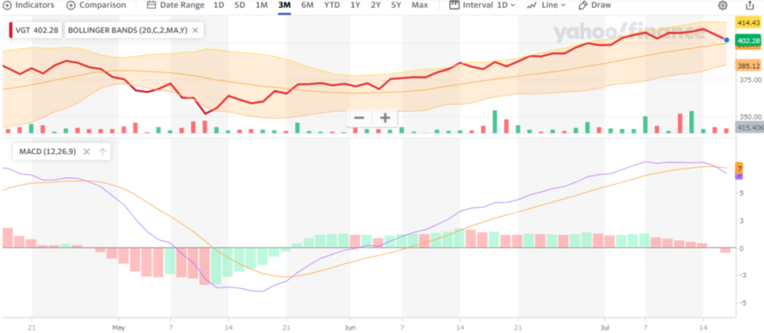Move the MACD panel up with arrow
This screenshot has width=764, height=333.
(x=103, y=152)
